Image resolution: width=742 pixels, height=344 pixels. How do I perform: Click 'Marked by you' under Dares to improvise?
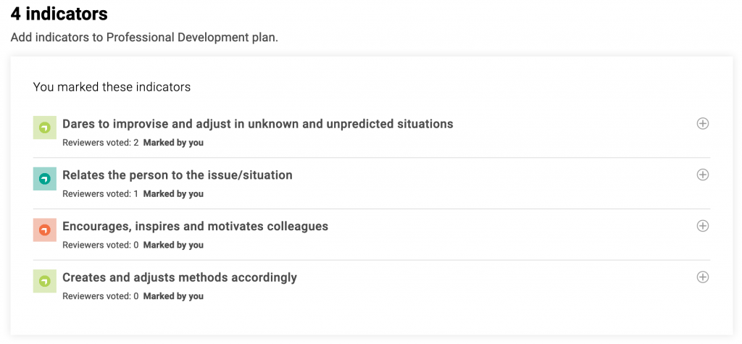click(x=173, y=143)
